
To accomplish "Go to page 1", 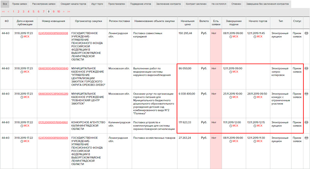I will 14,12.
